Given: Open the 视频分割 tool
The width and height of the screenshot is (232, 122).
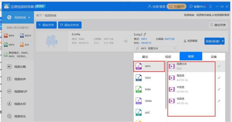Looking at the screenshot, I should pyautogui.click(x=17, y=67).
